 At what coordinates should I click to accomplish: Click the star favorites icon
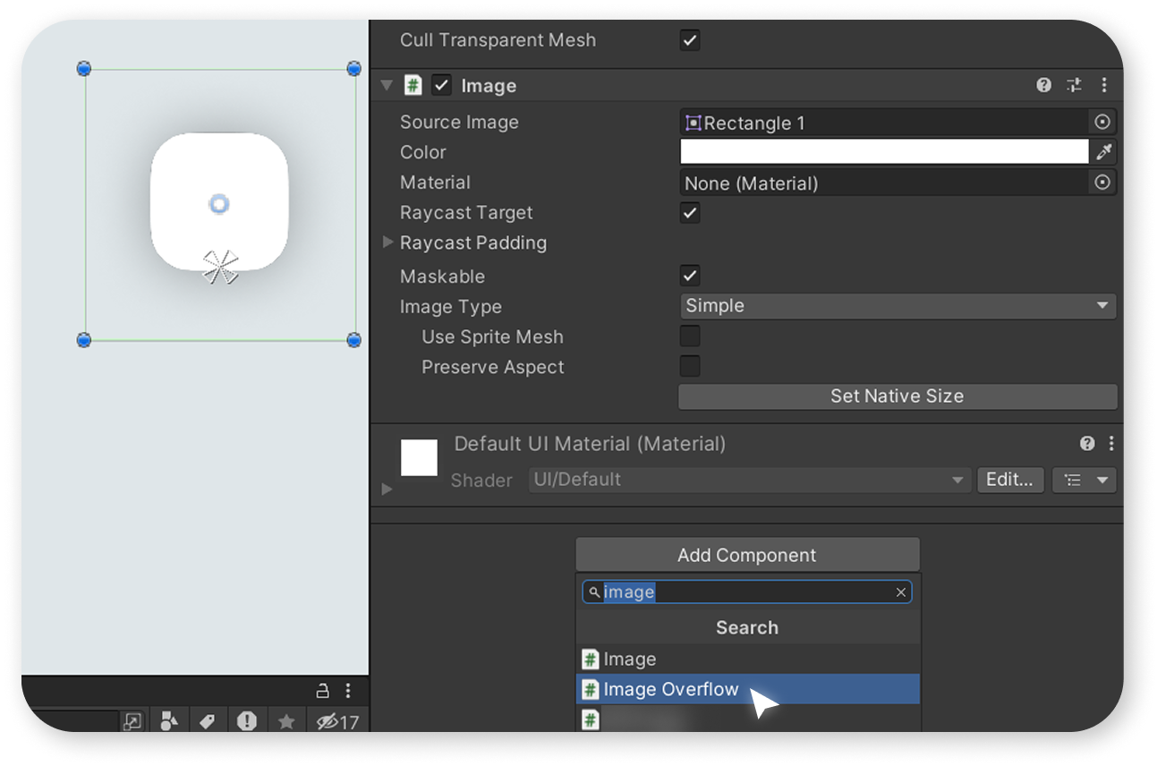click(x=286, y=721)
